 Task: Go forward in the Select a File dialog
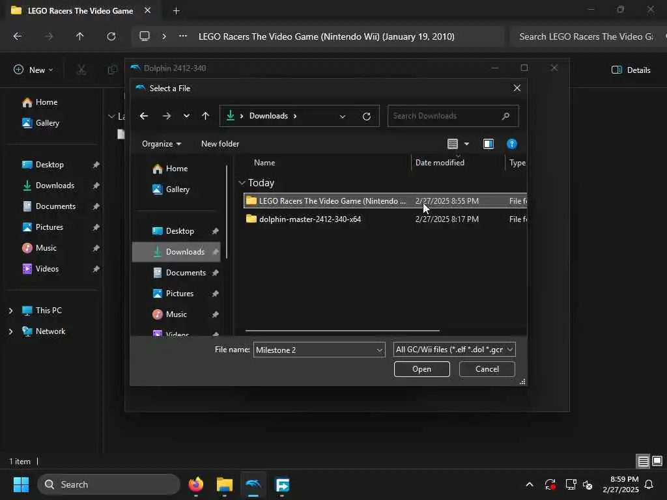[167, 116]
